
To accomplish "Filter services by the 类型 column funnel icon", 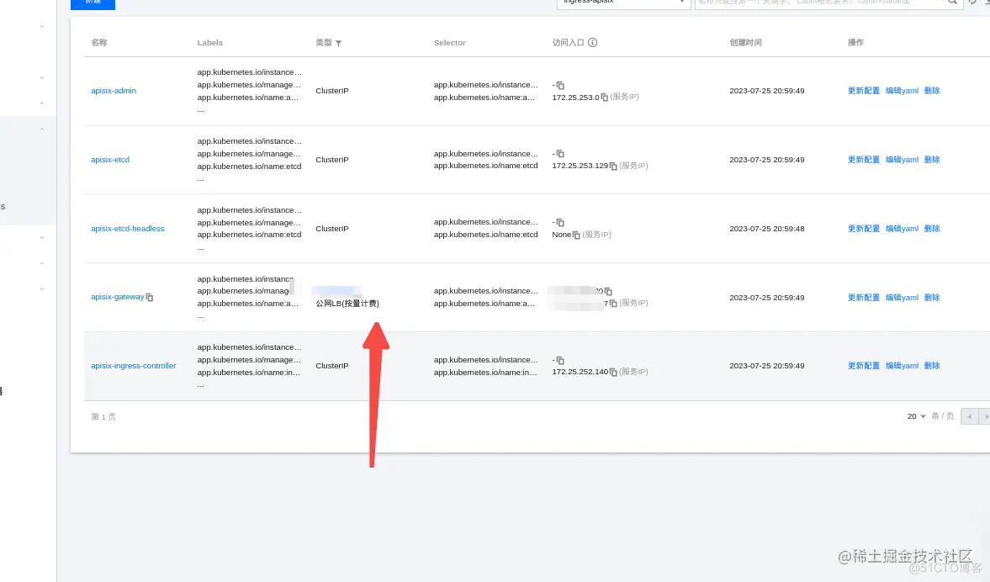I will [338, 43].
